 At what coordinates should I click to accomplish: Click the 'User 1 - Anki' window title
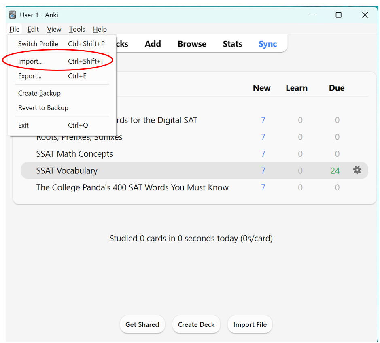39,15
